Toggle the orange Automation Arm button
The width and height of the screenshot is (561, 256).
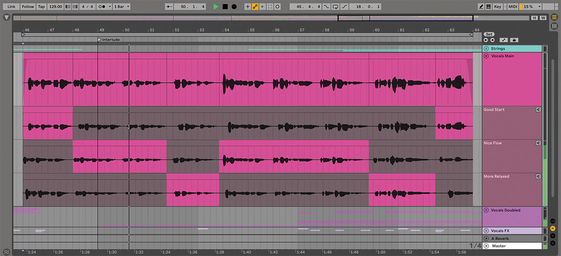coord(255,7)
